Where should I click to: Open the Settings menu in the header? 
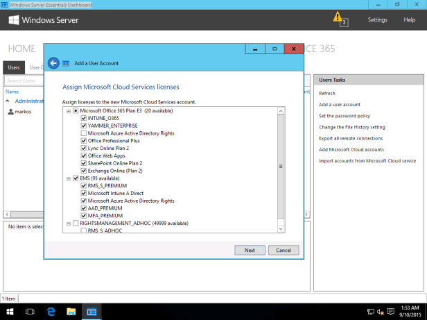point(377,20)
